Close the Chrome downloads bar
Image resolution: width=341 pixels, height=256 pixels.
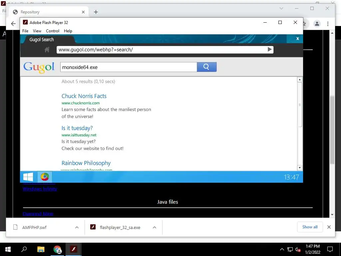(x=329, y=227)
